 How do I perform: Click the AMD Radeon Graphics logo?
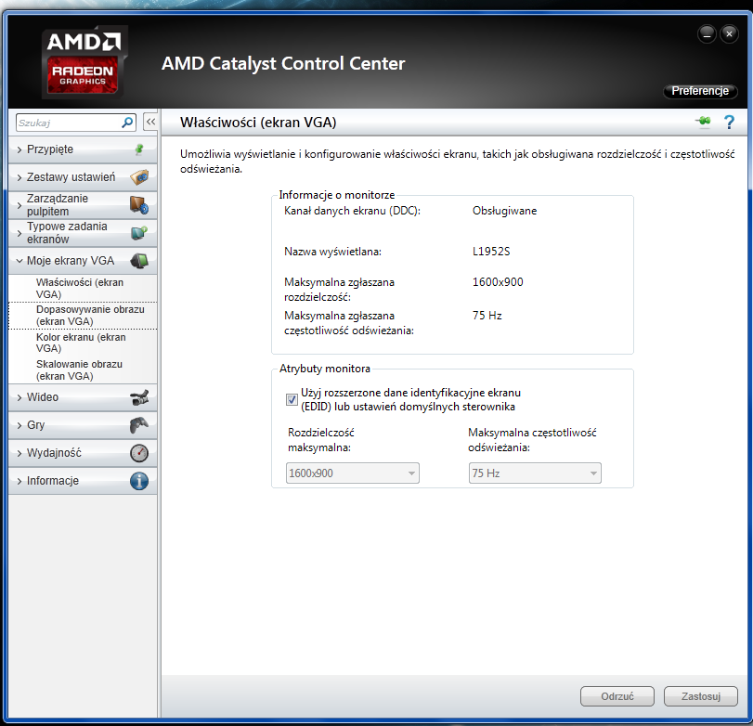coord(84,62)
